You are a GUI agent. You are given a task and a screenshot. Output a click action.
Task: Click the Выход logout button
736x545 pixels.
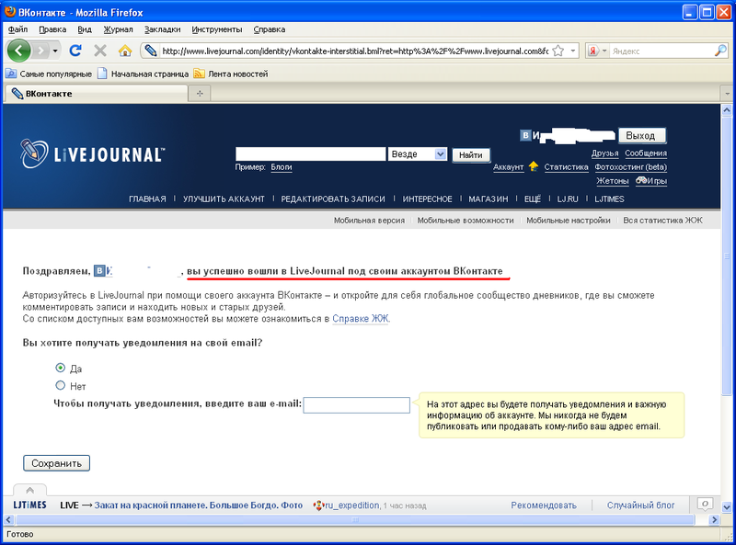tap(641, 135)
